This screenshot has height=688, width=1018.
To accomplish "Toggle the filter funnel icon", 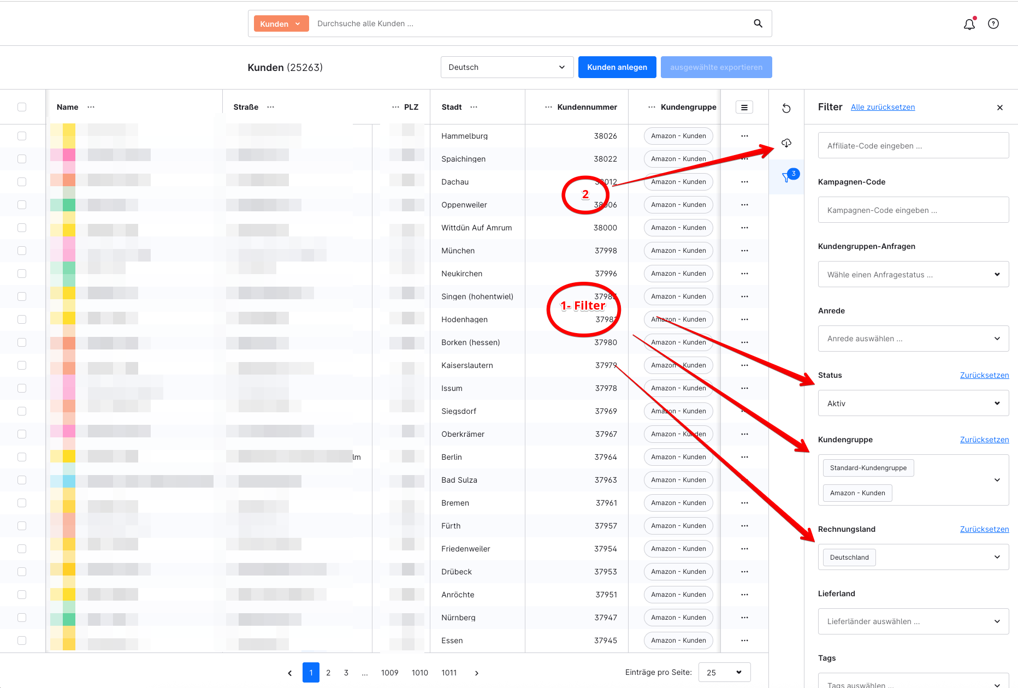I will click(786, 177).
